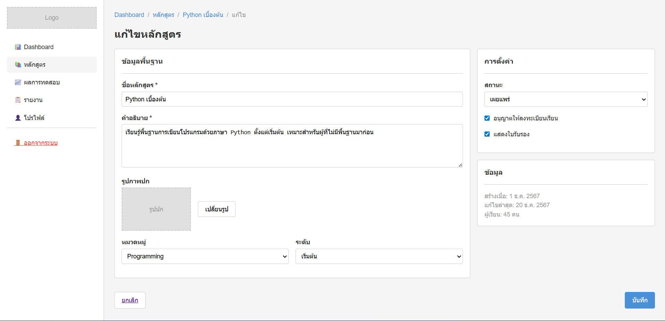The width and height of the screenshot is (665, 321).
Task: Open Python เบื้องต้น breadcrumb link
Action: coord(203,15)
